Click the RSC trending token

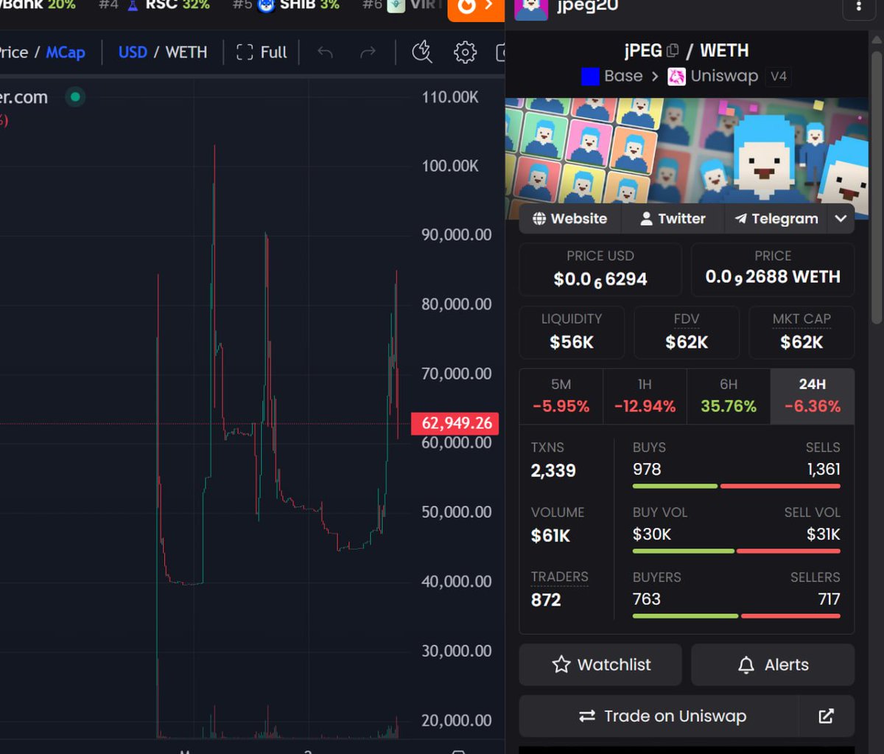pyautogui.click(x=154, y=5)
